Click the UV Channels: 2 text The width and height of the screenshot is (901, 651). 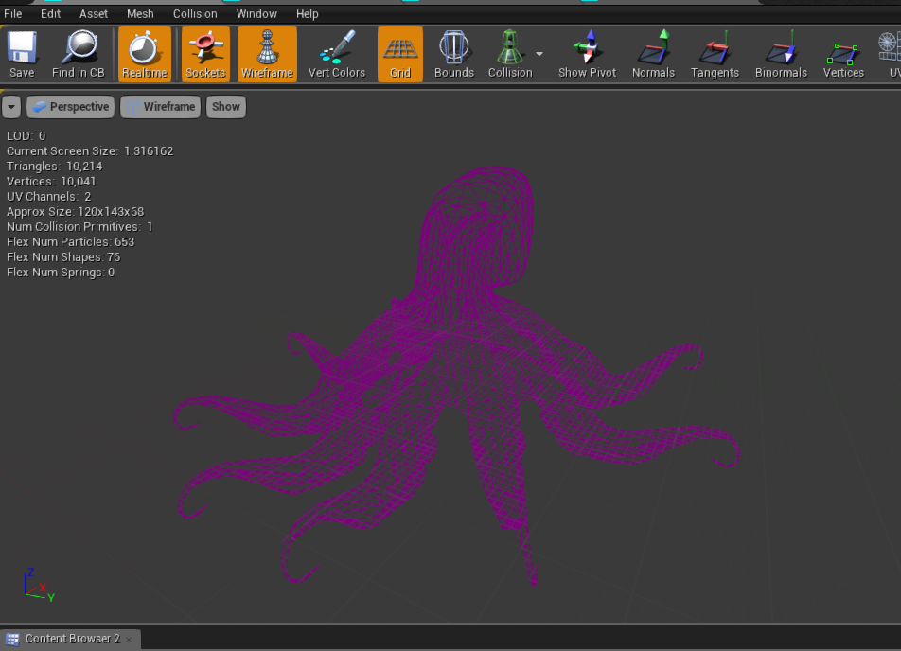point(49,197)
